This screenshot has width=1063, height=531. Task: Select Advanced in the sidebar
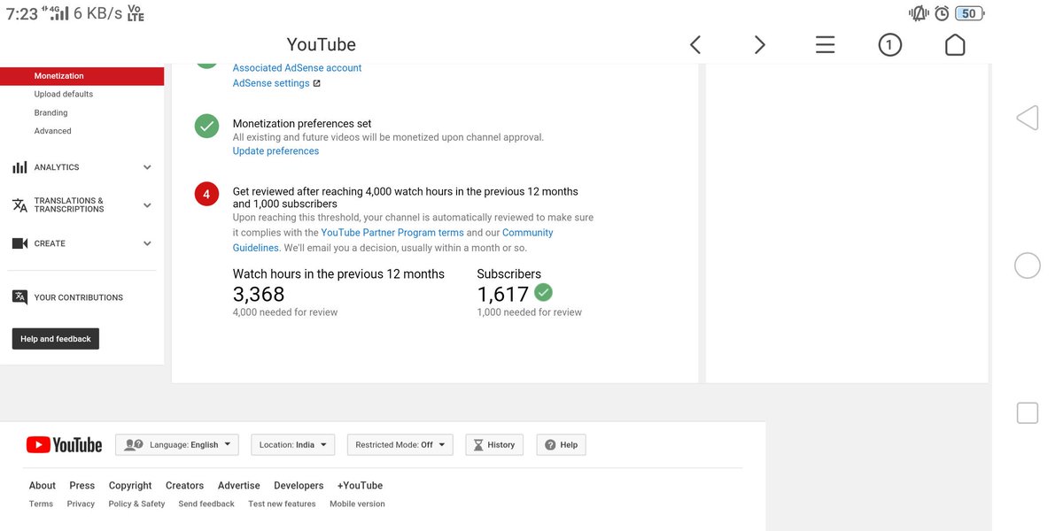(53, 131)
